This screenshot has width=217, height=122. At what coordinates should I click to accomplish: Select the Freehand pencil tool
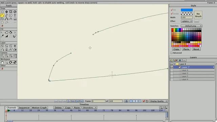[6, 15]
